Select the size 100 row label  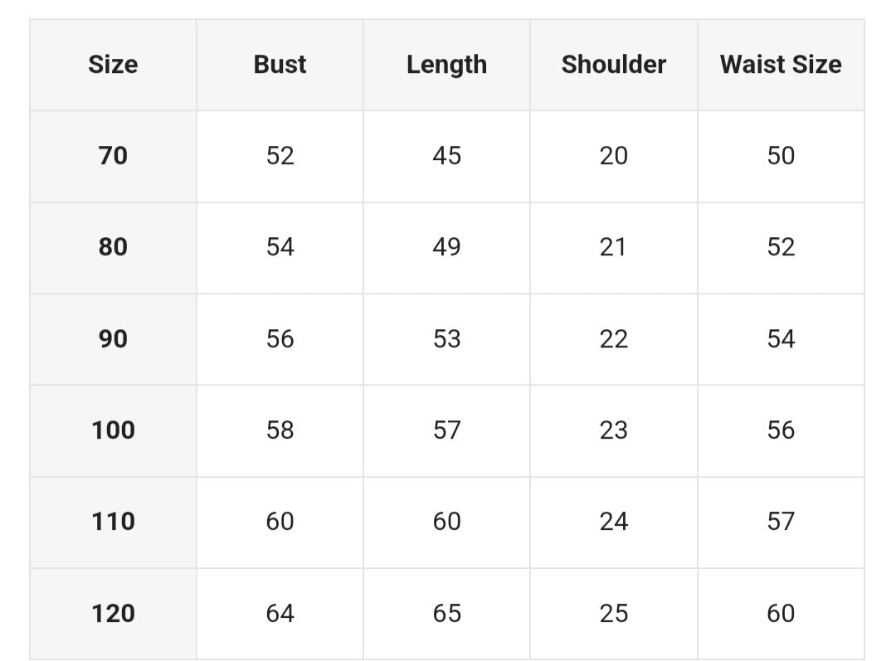click(x=113, y=430)
